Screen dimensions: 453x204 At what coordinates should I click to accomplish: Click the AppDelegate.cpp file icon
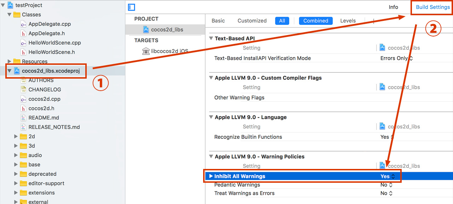point(23,24)
